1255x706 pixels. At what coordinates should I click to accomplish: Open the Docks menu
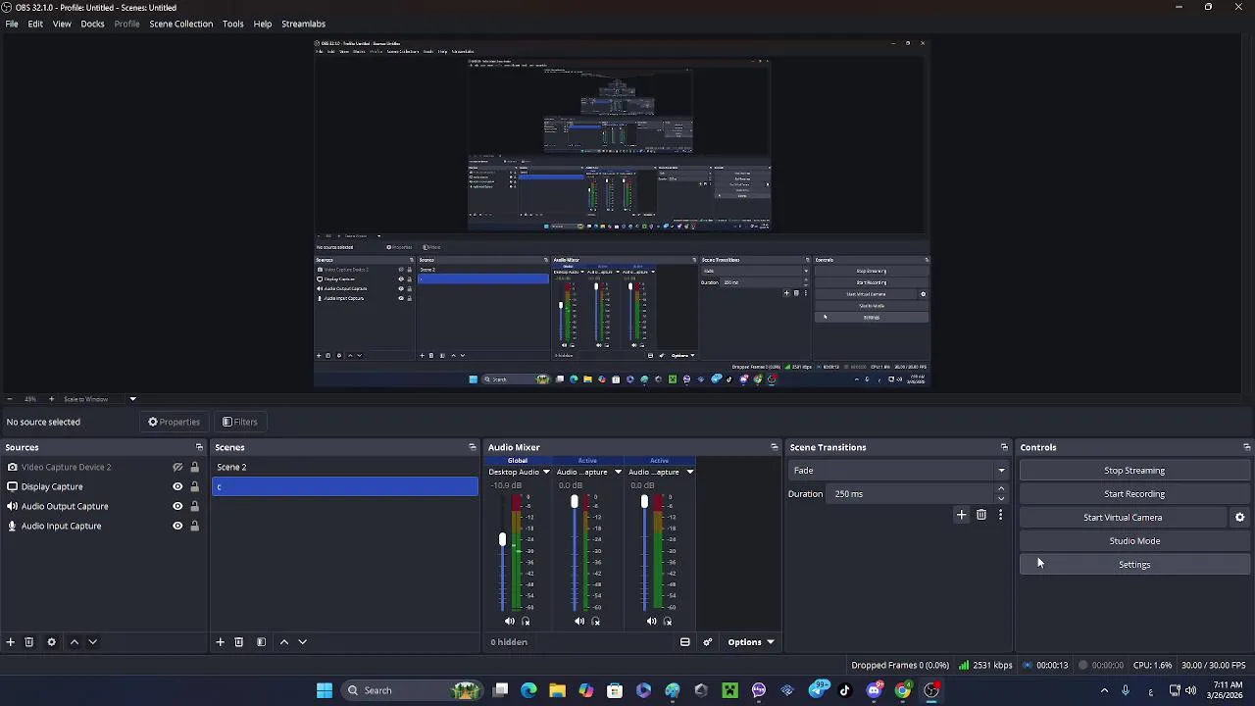point(92,24)
